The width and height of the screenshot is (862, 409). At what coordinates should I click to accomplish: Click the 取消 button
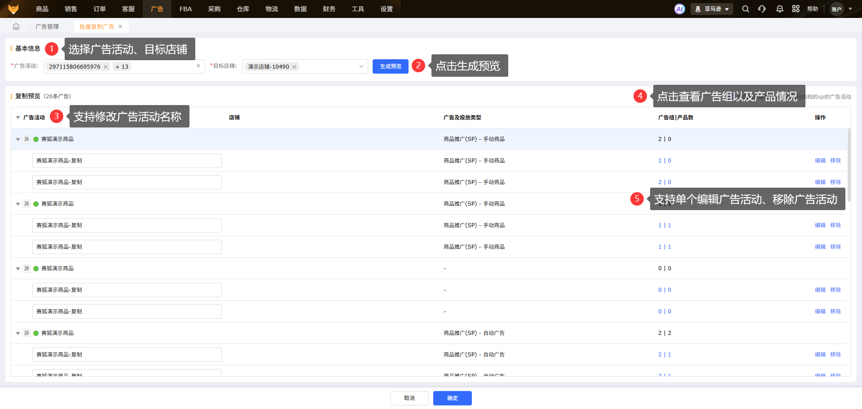coord(409,398)
